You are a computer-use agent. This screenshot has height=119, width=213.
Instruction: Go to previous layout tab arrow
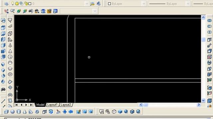pos(21,105)
